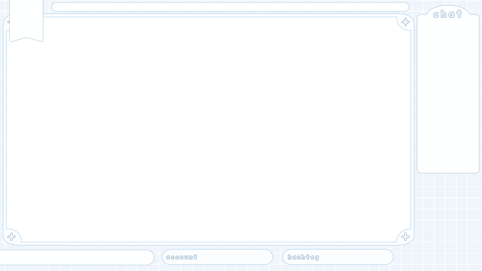Click the pointed notch tip of the bookmark ribbon
This screenshot has height=271, width=482.
point(26,38)
